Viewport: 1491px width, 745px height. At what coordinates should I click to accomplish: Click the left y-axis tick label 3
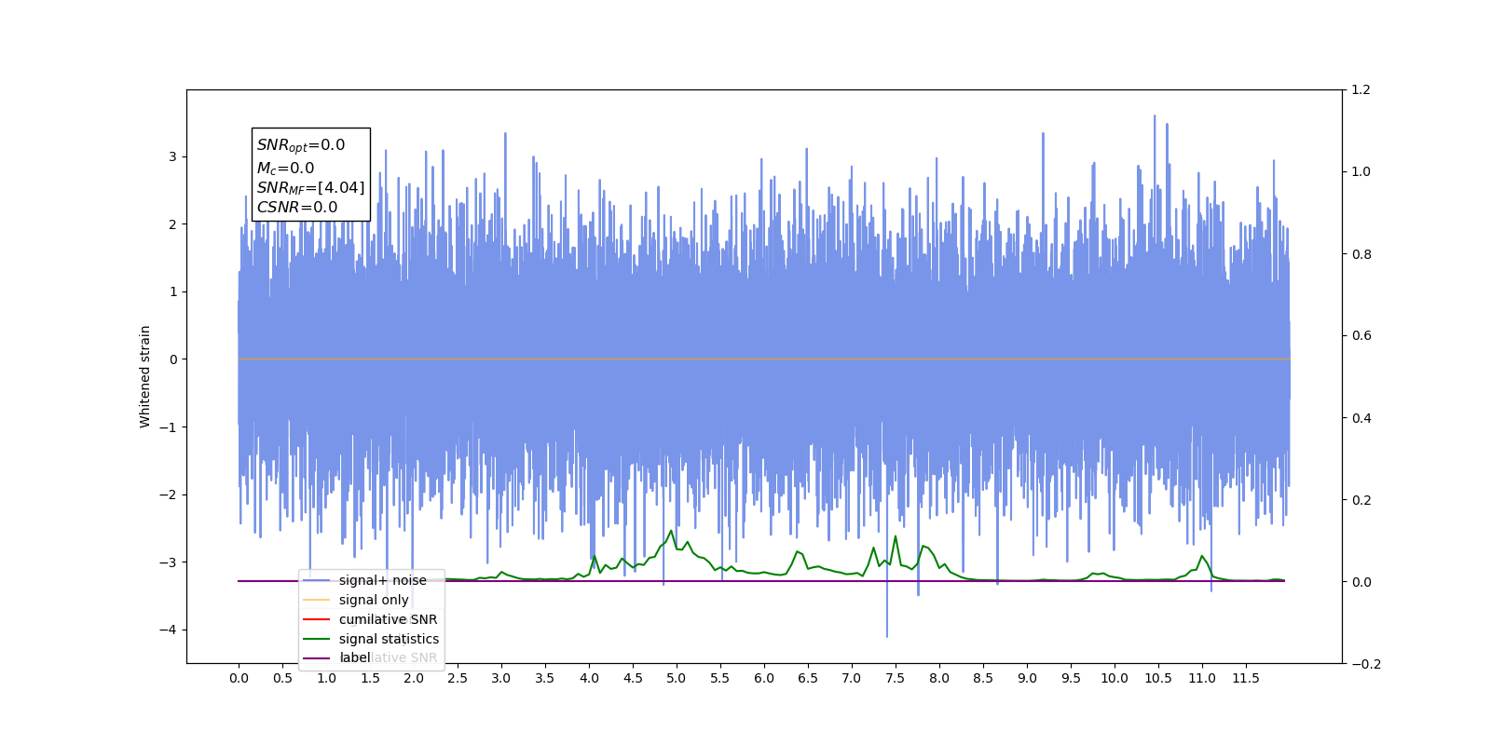[172, 156]
